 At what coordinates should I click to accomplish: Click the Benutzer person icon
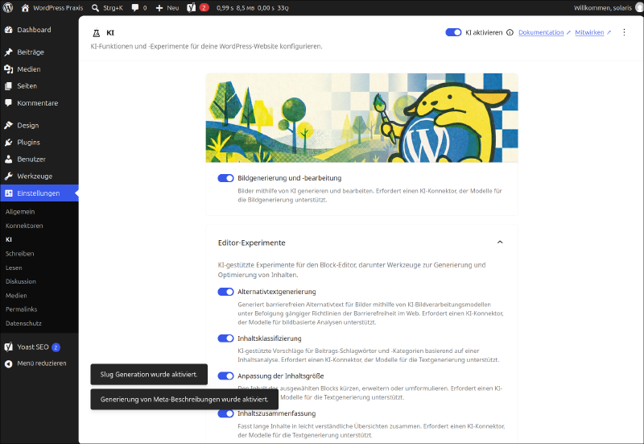point(9,159)
